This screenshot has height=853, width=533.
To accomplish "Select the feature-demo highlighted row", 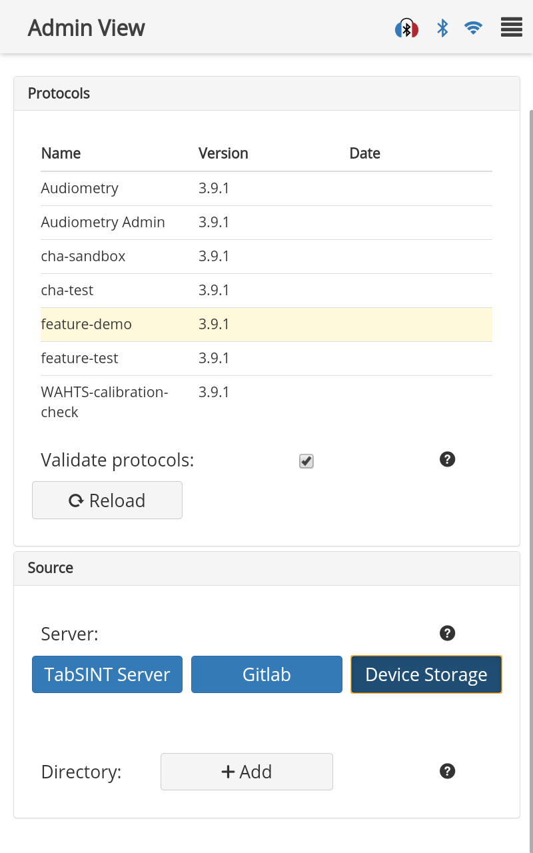I will [x=266, y=325].
